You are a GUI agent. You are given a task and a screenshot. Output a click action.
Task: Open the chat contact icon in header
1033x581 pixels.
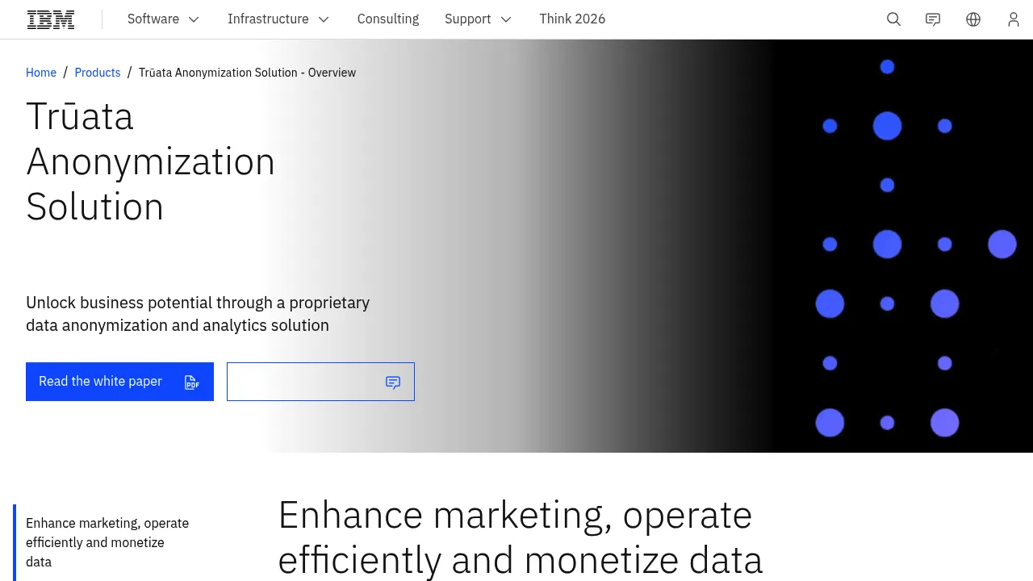click(933, 19)
